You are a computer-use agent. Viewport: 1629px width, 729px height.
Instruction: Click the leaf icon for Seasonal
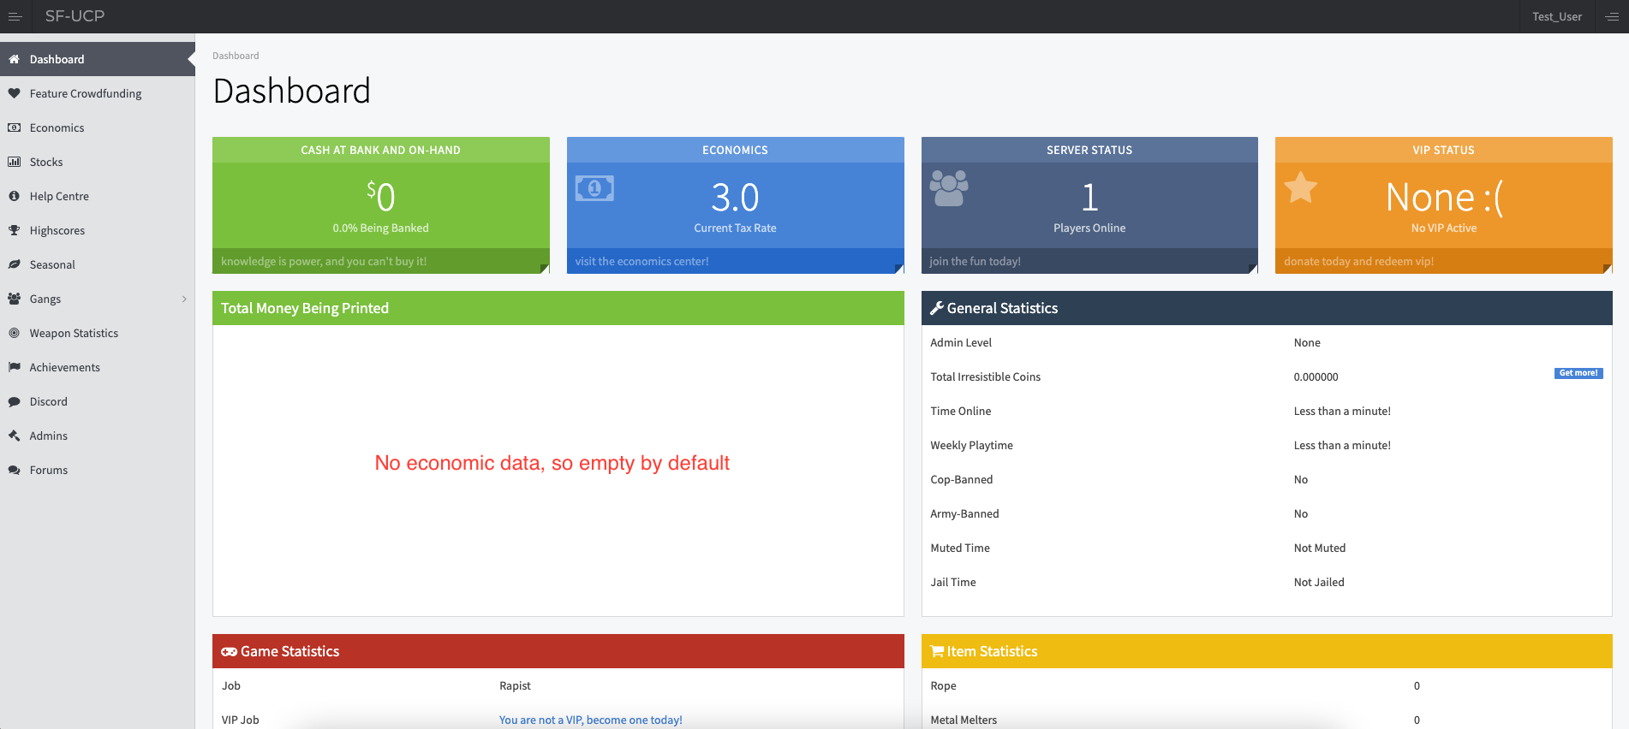click(14, 264)
